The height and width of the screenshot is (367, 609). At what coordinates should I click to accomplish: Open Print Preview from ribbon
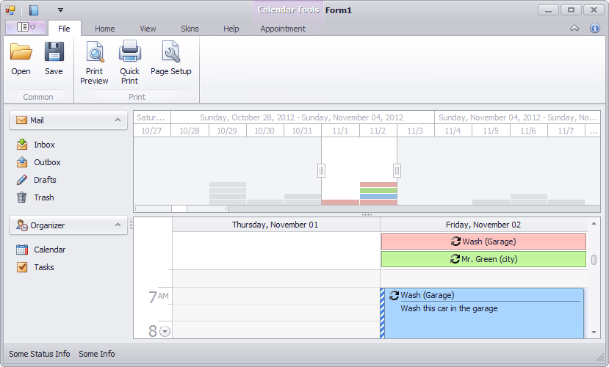click(x=94, y=63)
